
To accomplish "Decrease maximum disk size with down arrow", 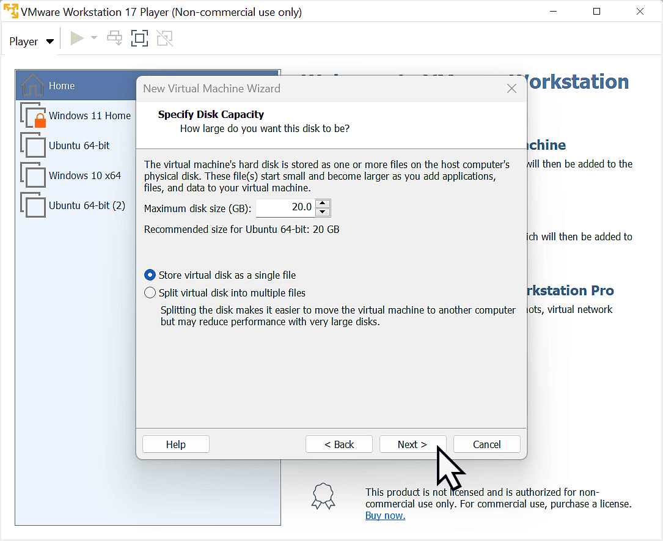I will [x=324, y=213].
